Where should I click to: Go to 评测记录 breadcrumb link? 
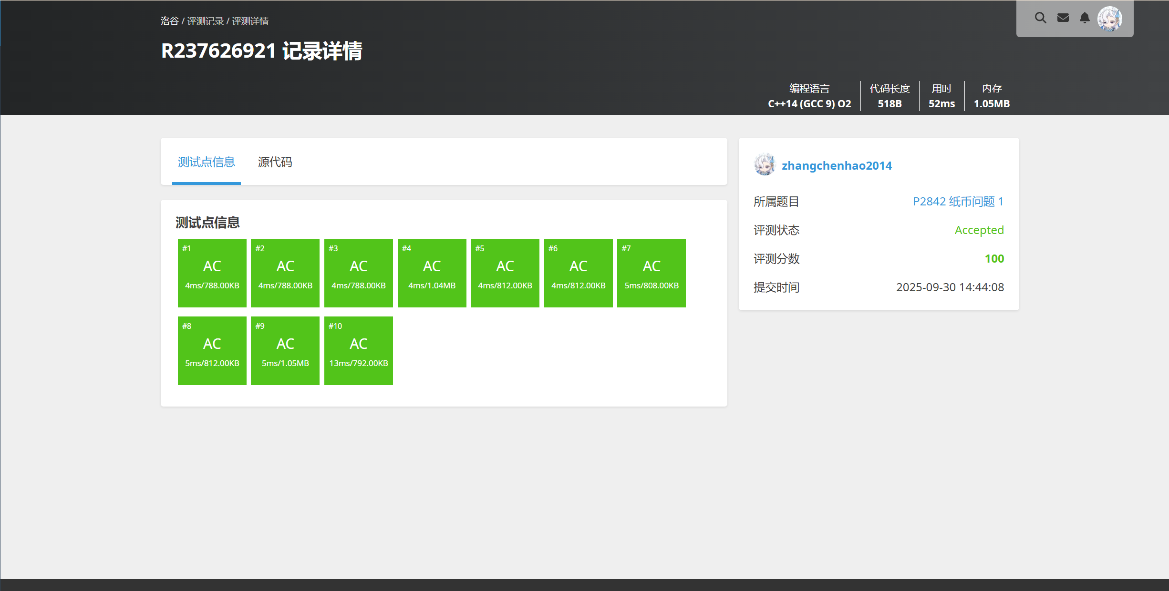pos(205,21)
